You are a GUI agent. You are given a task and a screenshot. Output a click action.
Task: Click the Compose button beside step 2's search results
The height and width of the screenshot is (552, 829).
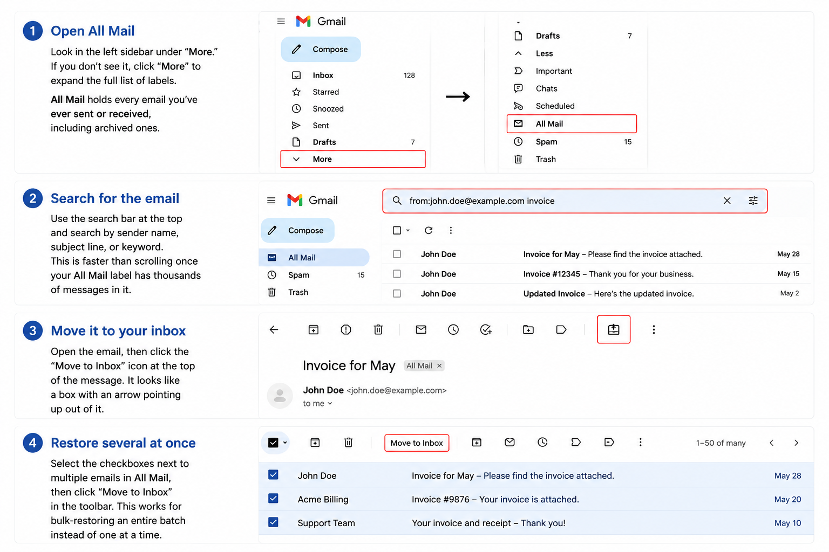click(297, 230)
